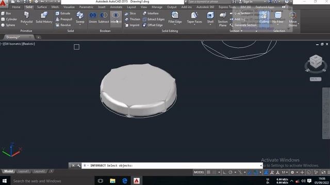Expand the Sweep dropdown arrow
The image size is (330, 185).
[x=80, y=24]
